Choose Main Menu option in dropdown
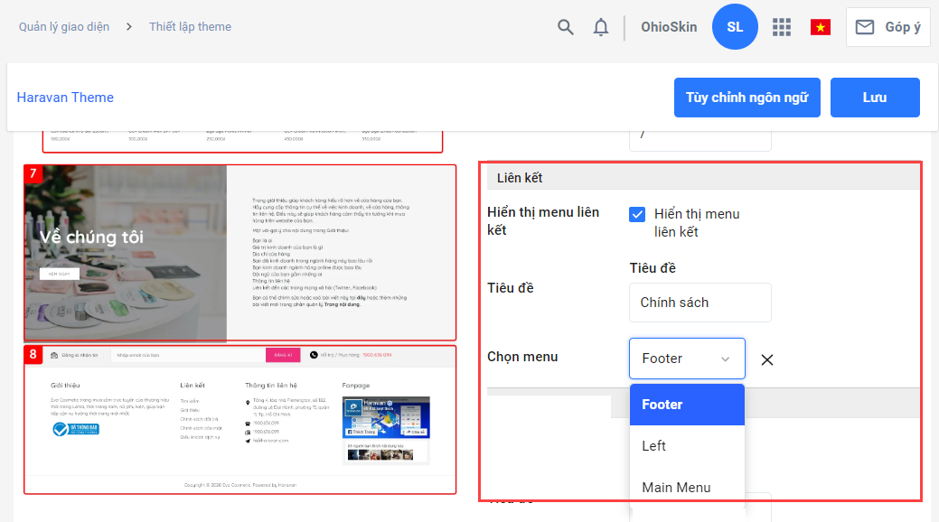The image size is (939, 522). tap(687, 488)
